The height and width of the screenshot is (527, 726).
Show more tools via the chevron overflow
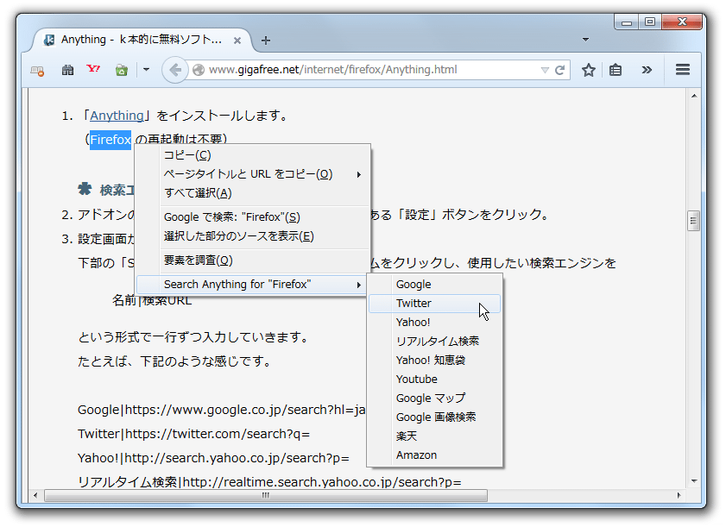(647, 70)
